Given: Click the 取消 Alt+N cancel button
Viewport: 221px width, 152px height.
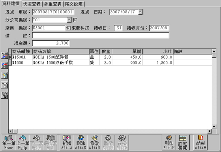Looking at the screenshot, I should coord(108,143).
